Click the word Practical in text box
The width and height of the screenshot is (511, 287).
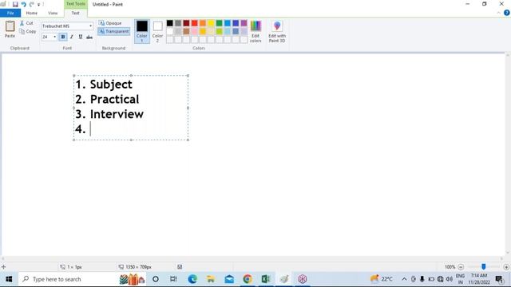pyautogui.click(x=114, y=99)
